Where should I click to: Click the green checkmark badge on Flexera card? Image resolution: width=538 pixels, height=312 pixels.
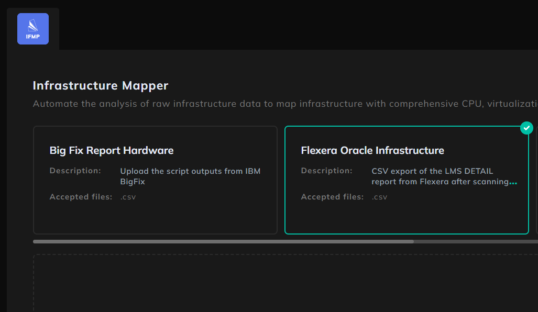(x=526, y=128)
